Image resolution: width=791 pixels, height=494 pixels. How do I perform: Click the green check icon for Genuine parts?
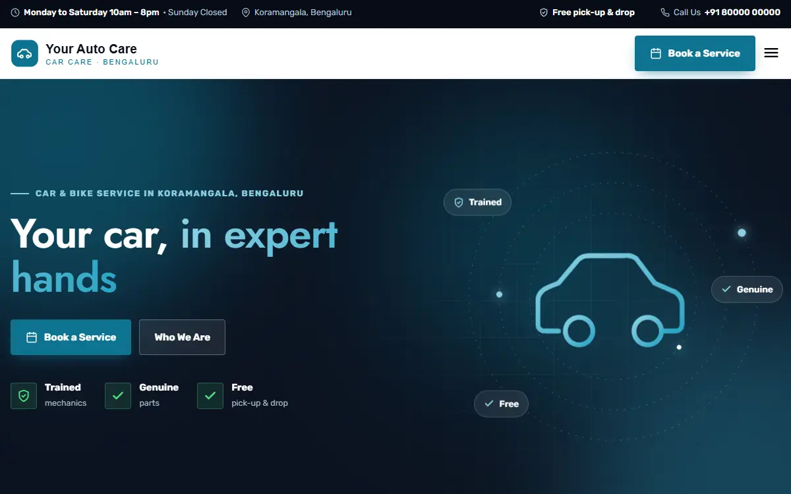coord(118,396)
